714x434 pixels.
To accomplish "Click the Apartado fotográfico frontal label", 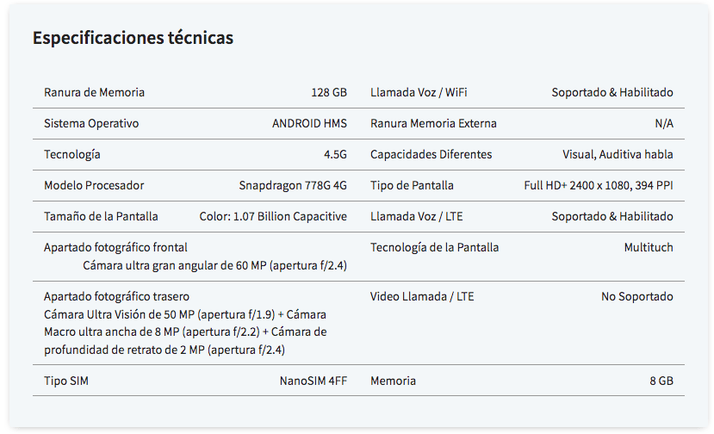I will [x=115, y=247].
